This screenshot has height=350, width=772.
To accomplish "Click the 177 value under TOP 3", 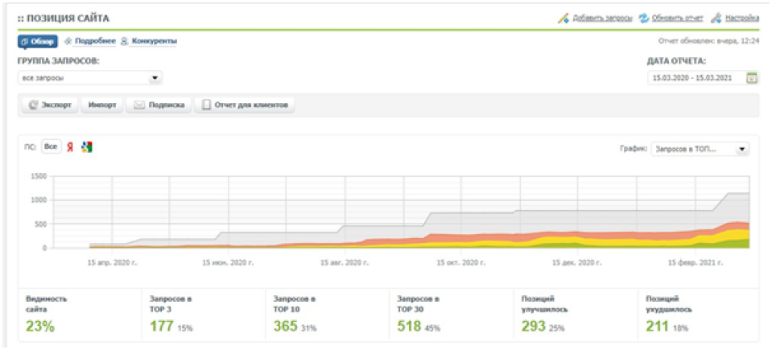I will pyautogui.click(x=163, y=327).
